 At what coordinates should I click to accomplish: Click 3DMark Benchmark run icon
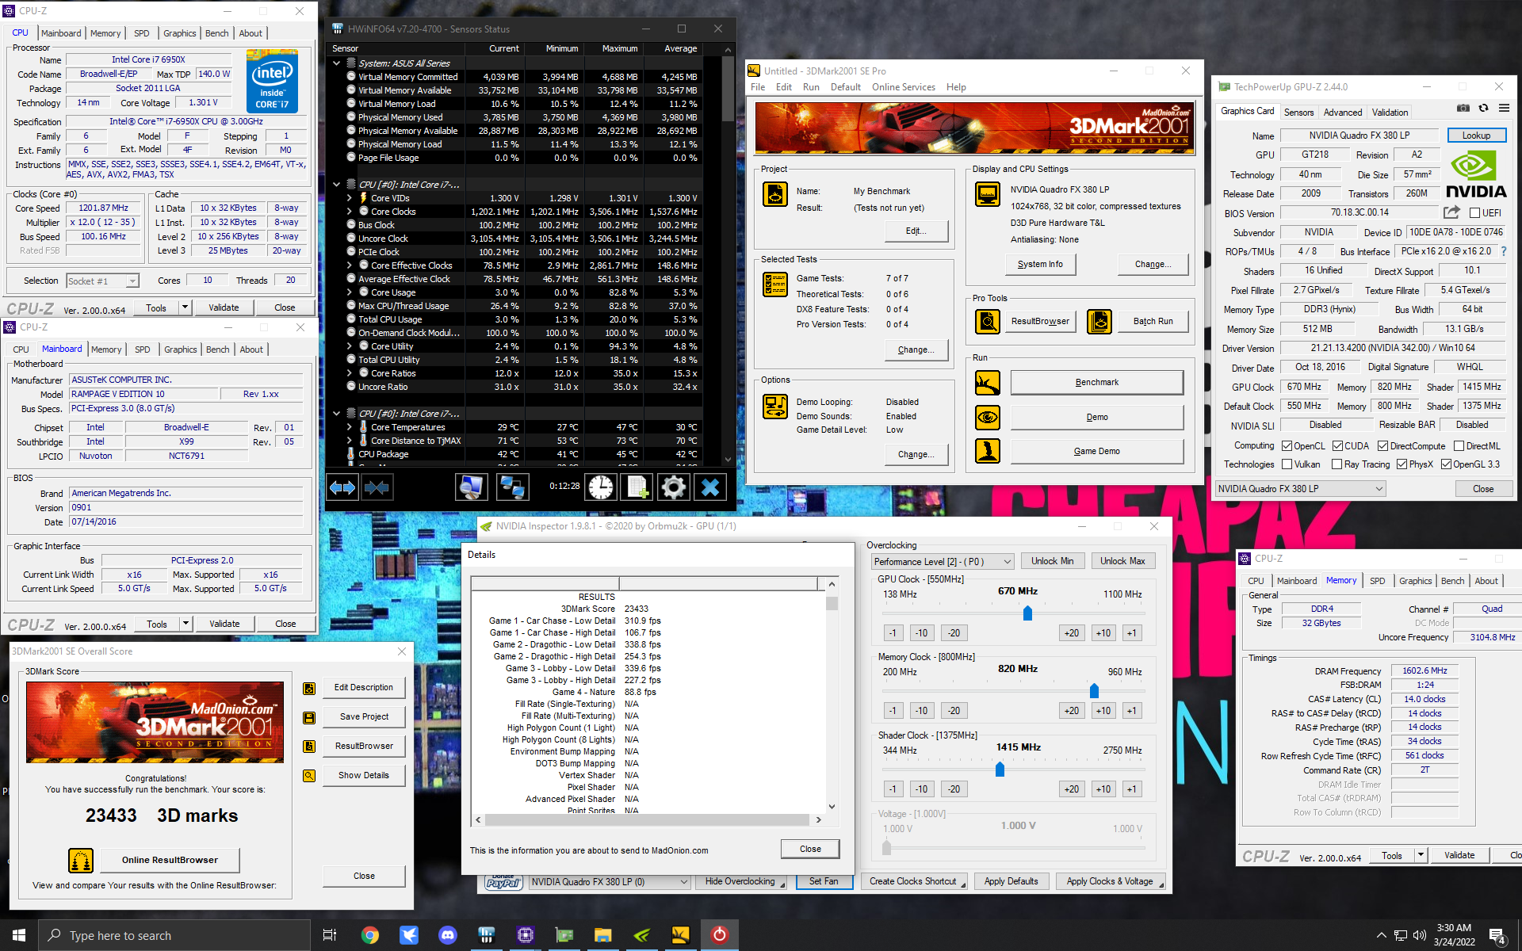click(x=988, y=384)
